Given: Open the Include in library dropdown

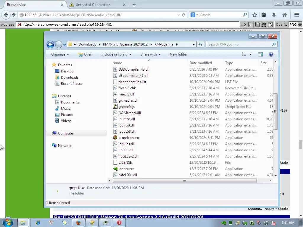Looking at the screenshot, I should [116, 54].
